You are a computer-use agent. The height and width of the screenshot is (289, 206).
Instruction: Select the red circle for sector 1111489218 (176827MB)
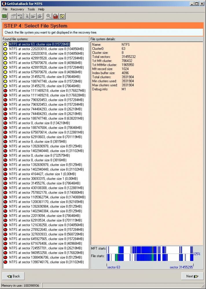click(5, 90)
